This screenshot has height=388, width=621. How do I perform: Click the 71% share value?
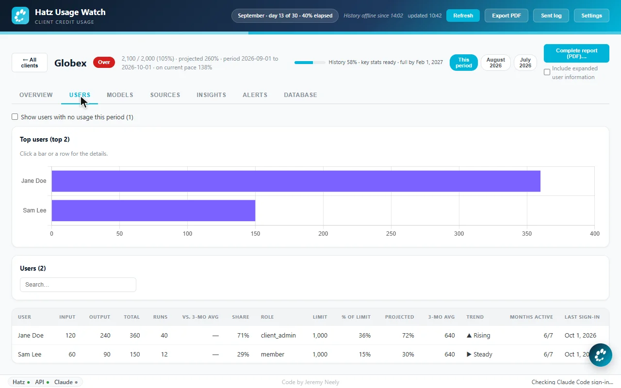243,336
